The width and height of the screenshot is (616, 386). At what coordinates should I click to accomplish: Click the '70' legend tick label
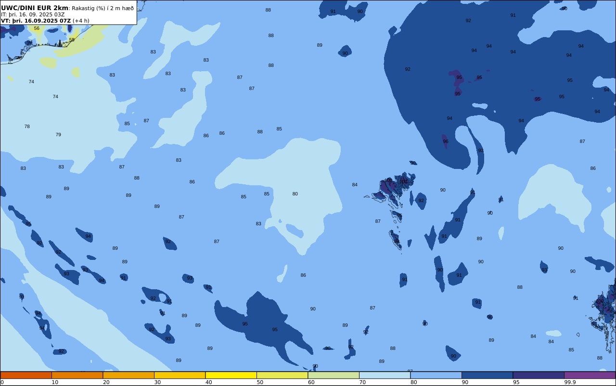click(x=362, y=382)
